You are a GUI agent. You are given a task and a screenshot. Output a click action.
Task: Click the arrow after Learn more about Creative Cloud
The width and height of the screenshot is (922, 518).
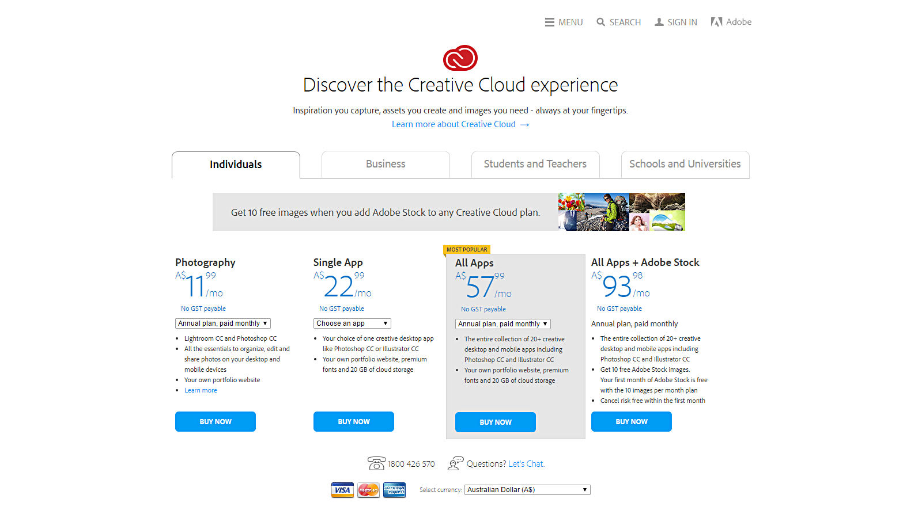coord(524,125)
